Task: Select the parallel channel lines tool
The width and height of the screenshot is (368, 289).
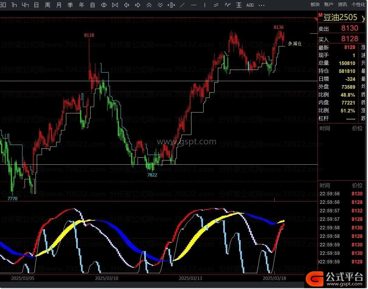Action: pos(216,5)
